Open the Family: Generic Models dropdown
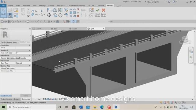The height and width of the screenshot is (110, 196). pyautogui.click(x=10, y=42)
